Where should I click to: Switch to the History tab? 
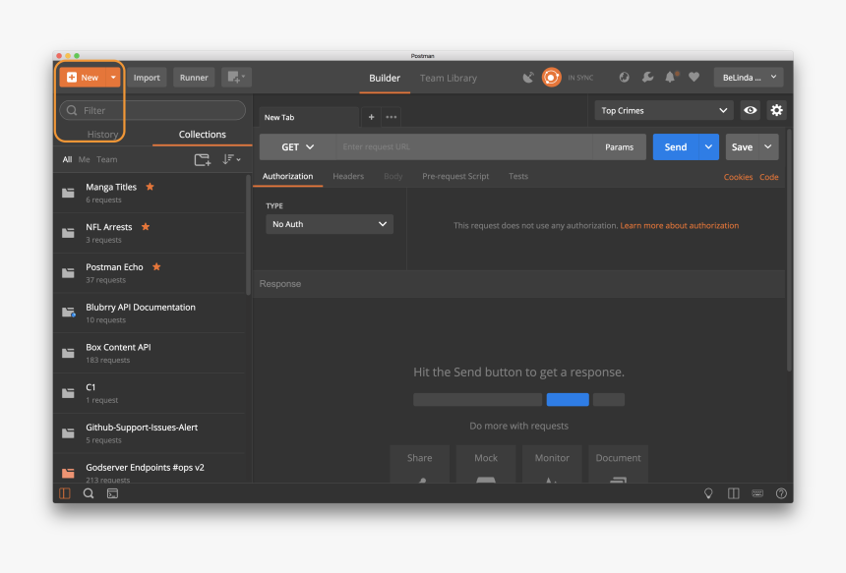[102, 135]
